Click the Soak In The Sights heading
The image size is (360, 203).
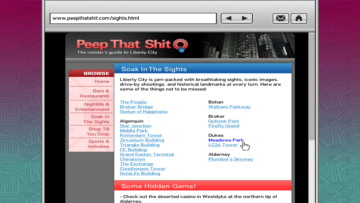tap(154, 69)
